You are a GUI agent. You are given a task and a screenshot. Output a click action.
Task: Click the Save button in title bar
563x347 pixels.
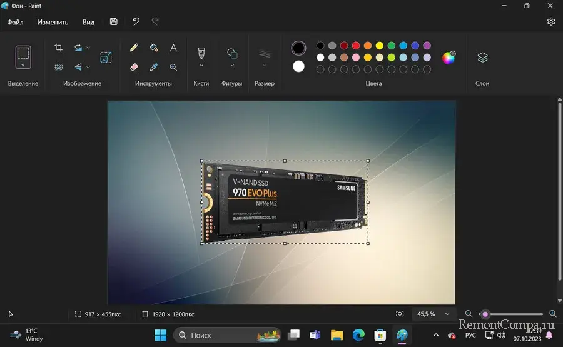113,22
